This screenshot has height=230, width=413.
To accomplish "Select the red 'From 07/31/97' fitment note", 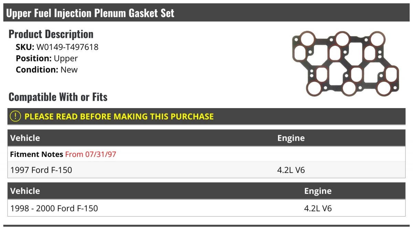I will pos(91,154).
